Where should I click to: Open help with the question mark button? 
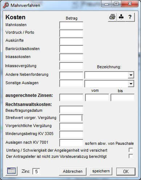(130, 17)
